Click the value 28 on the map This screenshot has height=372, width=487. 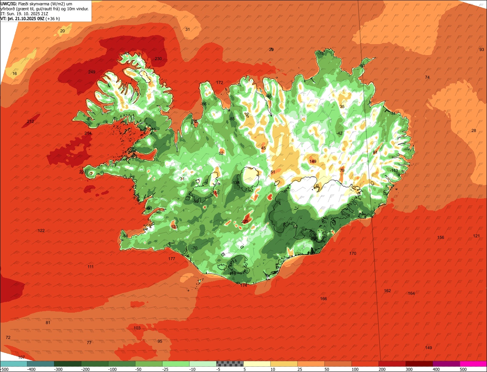coord(474,130)
